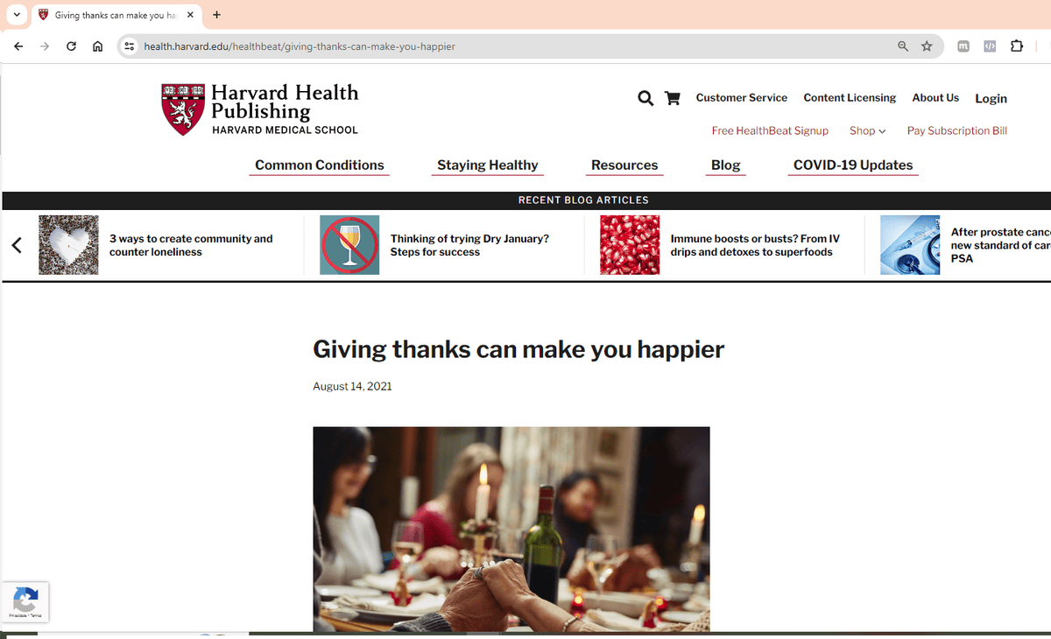This screenshot has height=639, width=1051.
Task: View site information icon beside the URL
Action: tap(130, 46)
